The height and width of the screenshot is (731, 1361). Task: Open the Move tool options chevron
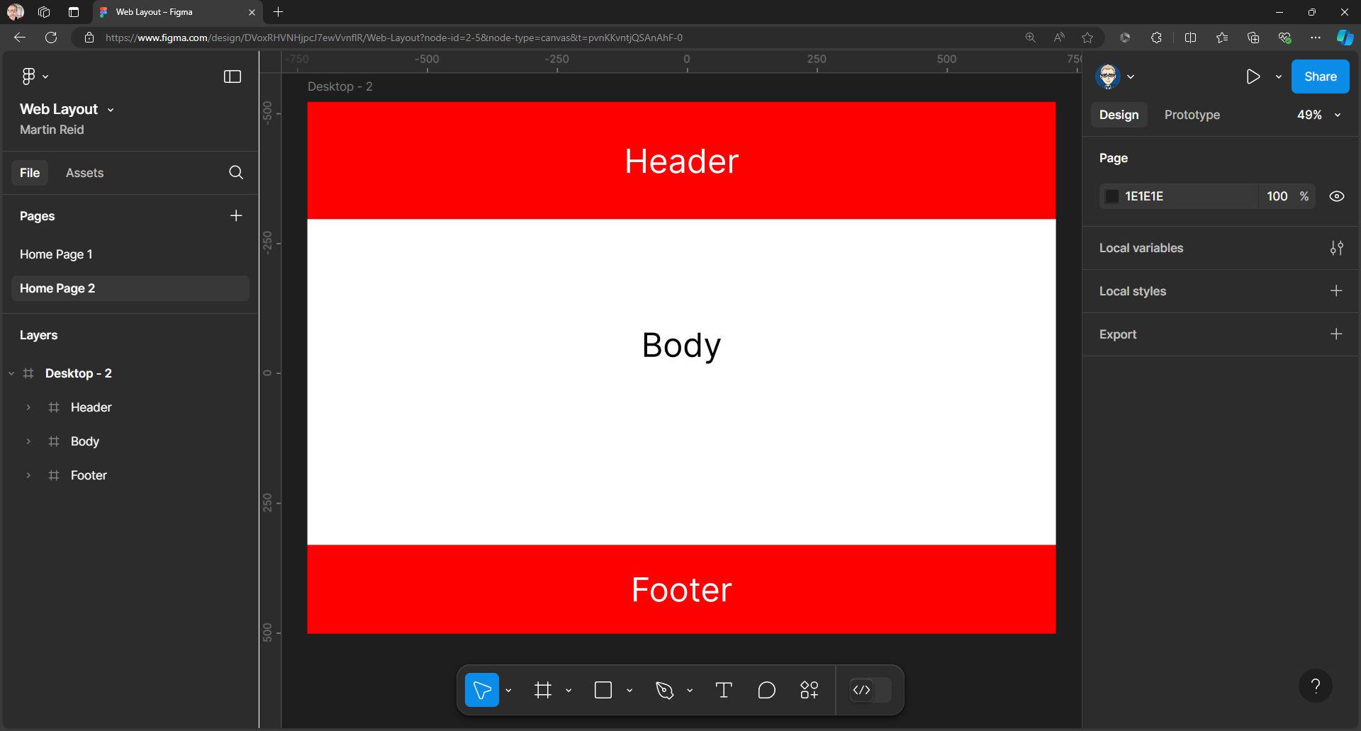(508, 690)
